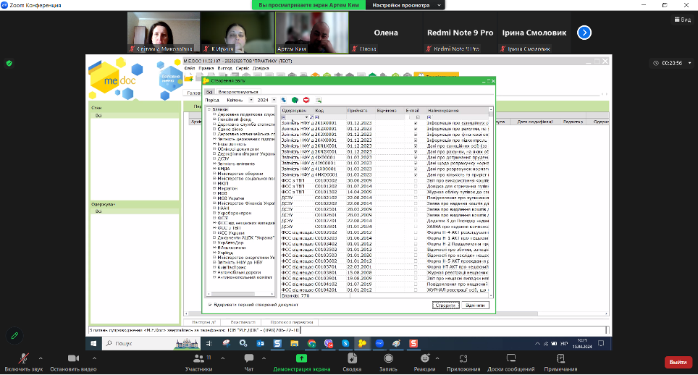Image resolution: width=698 pixels, height=375 pixels.
Task: Click the Створити button
Action: pyautogui.click(x=445, y=306)
